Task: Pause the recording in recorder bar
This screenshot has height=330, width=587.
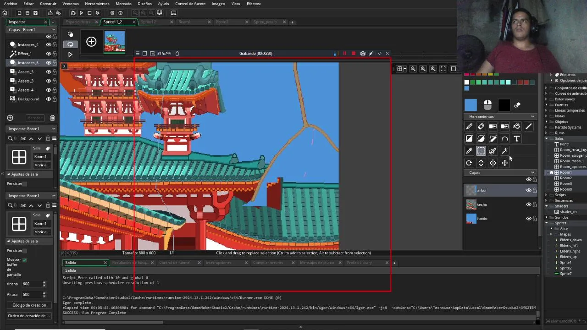Action: click(344, 53)
